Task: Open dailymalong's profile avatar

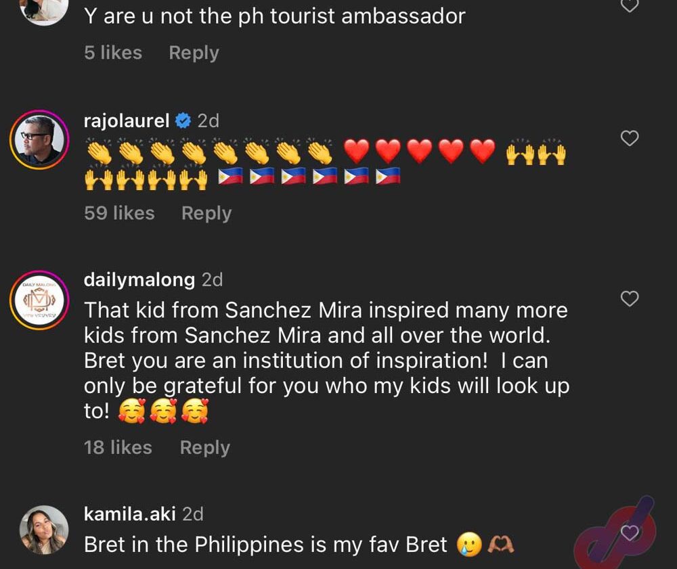Action: pyautogui.click(x=39, y=300)
